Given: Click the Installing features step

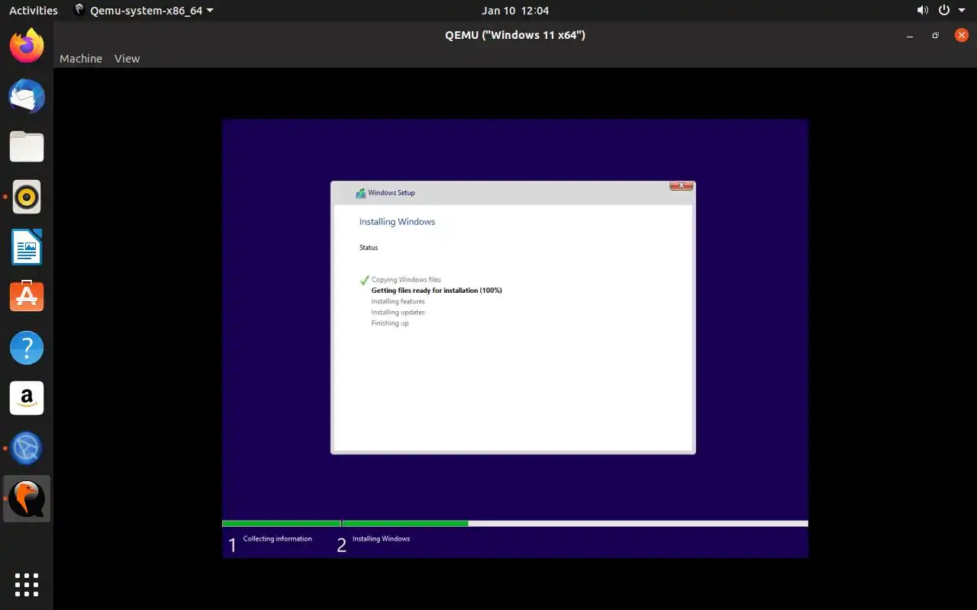Looking at the screenshot, I should [x=398, y=301].
